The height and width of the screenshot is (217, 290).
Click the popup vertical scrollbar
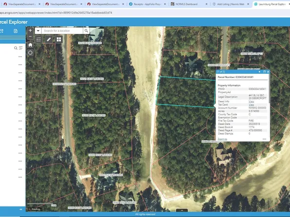269,89
